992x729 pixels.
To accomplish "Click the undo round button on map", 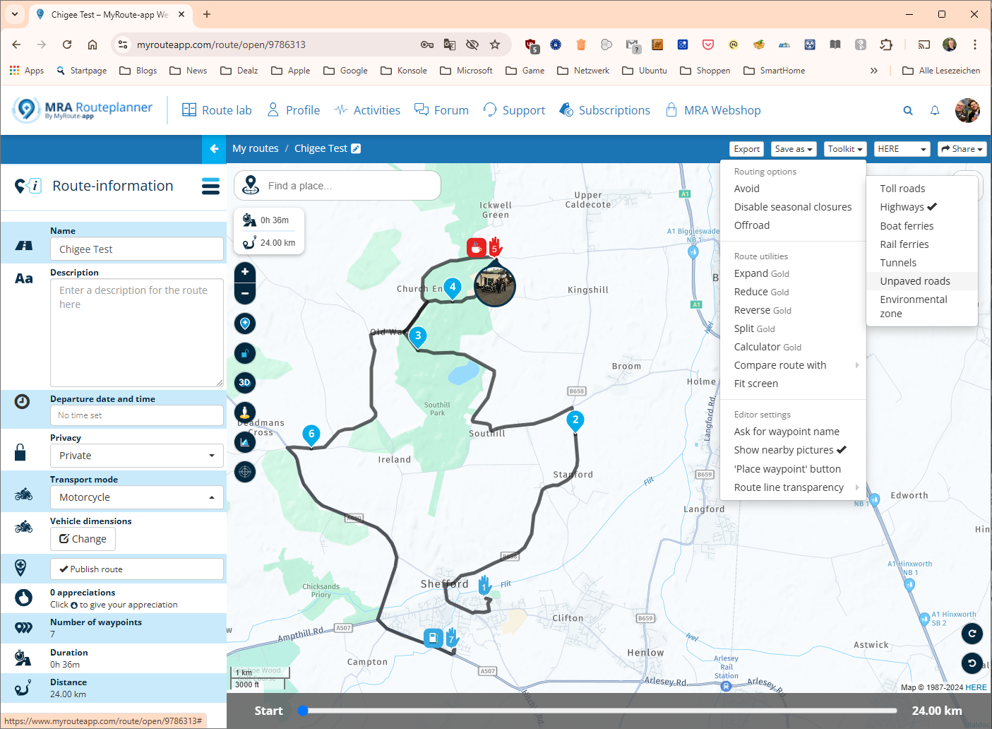I will pos(972,663).
